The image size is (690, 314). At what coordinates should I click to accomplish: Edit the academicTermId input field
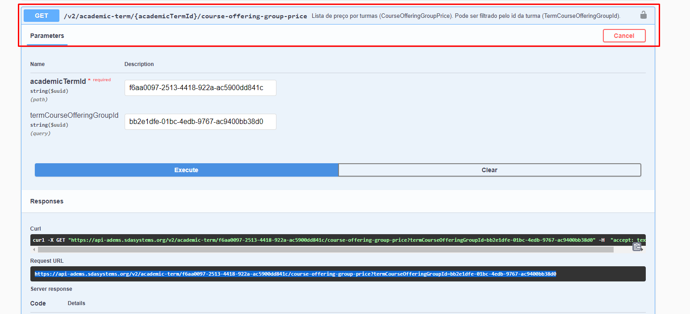200,88
